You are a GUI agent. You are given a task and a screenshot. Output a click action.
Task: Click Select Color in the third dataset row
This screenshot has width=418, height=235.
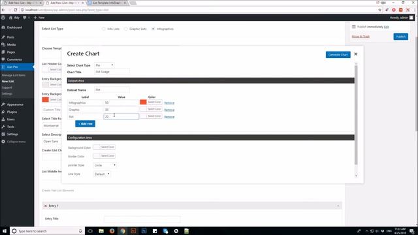154,116
